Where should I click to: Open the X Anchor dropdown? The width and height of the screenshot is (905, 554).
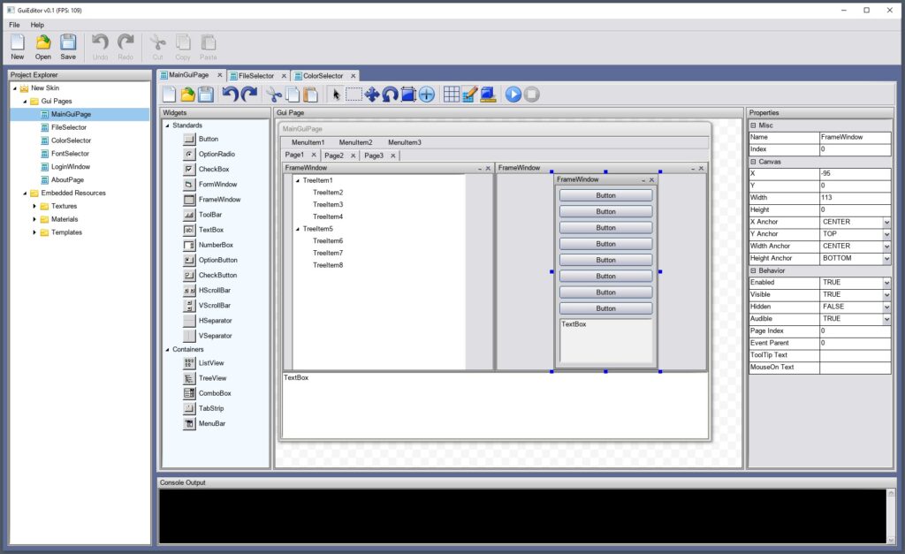click(x=886, y=222)
